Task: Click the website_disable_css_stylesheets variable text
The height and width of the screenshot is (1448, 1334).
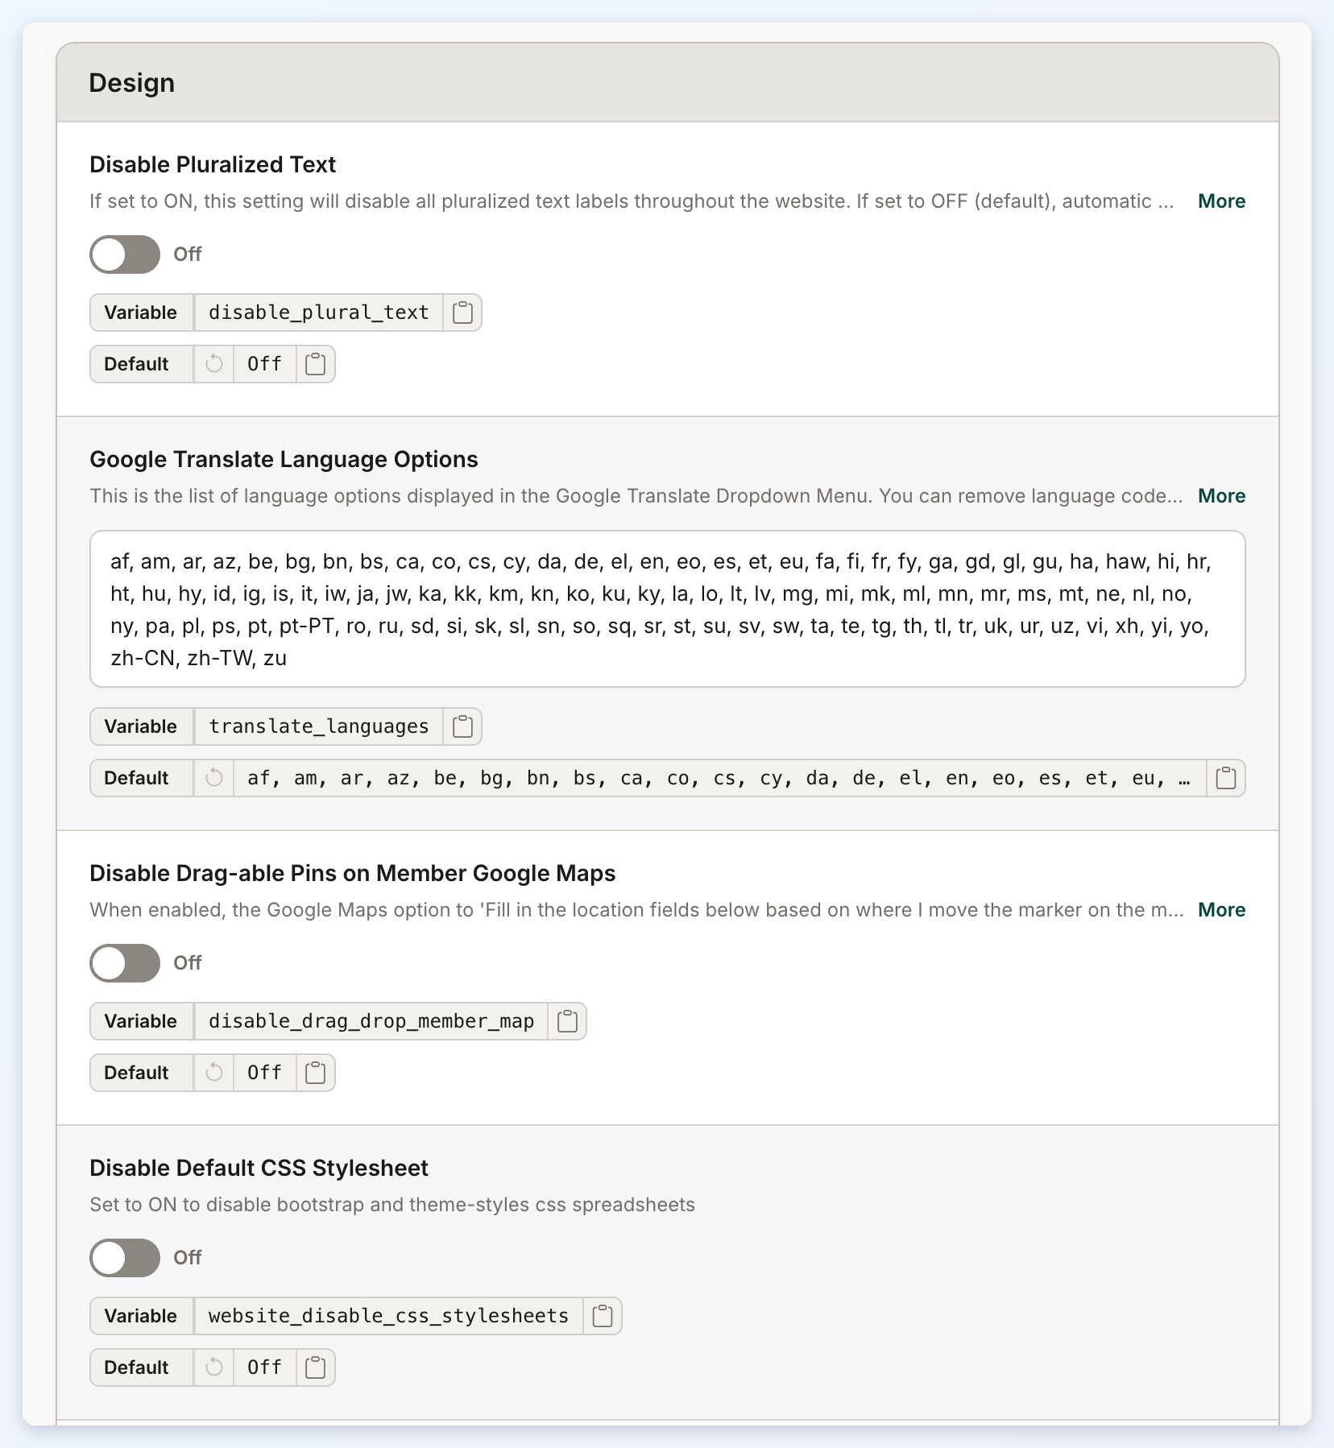Action: [x=389, y=1316]
